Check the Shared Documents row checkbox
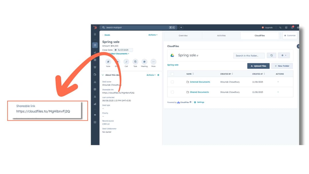This screenshot has height=174, width=309. click(x=173, y=92)
